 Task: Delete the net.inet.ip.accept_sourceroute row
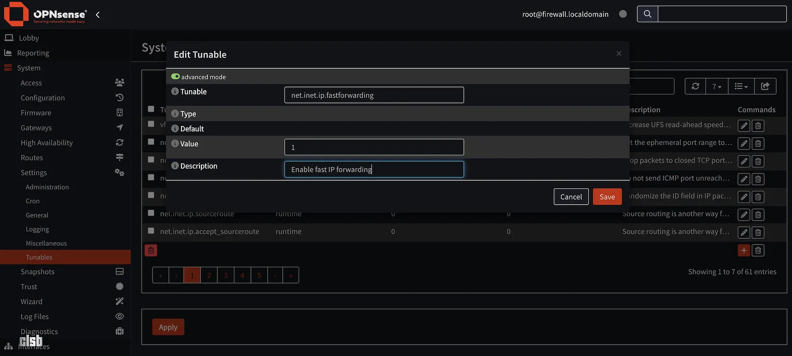click(x=758, y=232)
